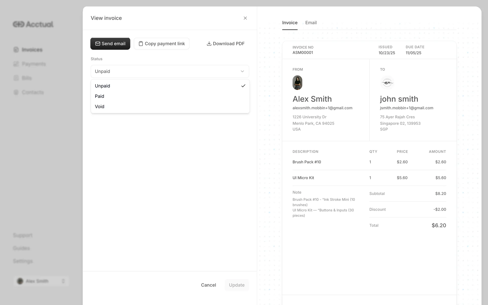Click the envelope icon on Send email
Viewport: 488px width, 305px height.
point(98,44)
